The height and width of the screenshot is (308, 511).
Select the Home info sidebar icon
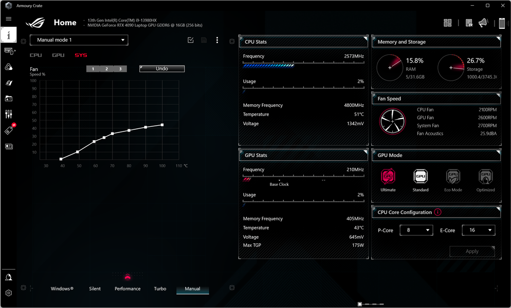point(8,34)
